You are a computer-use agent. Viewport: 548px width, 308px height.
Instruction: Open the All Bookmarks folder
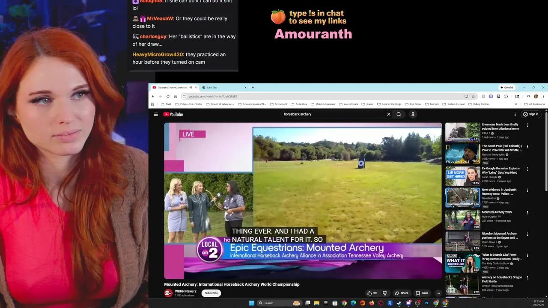click(x=535, y=104)
